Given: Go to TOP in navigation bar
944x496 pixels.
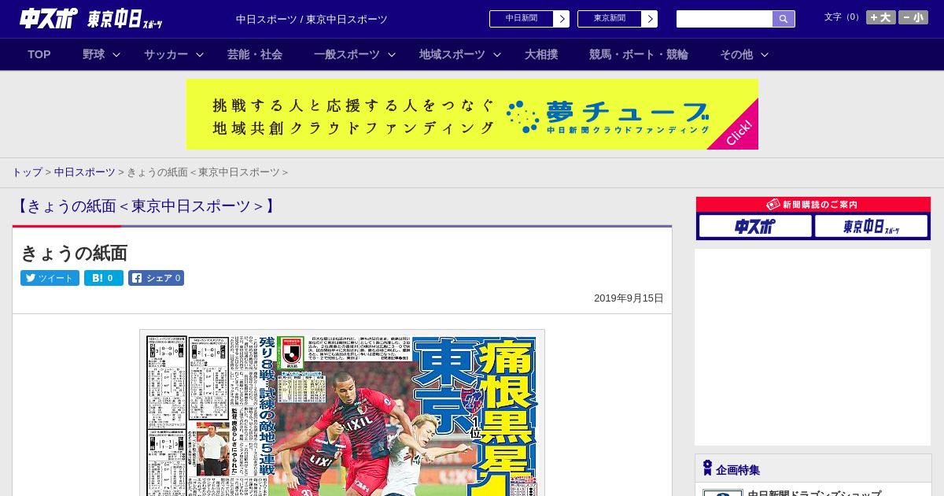Looking at the screenshot, I should tap(39, 54).
